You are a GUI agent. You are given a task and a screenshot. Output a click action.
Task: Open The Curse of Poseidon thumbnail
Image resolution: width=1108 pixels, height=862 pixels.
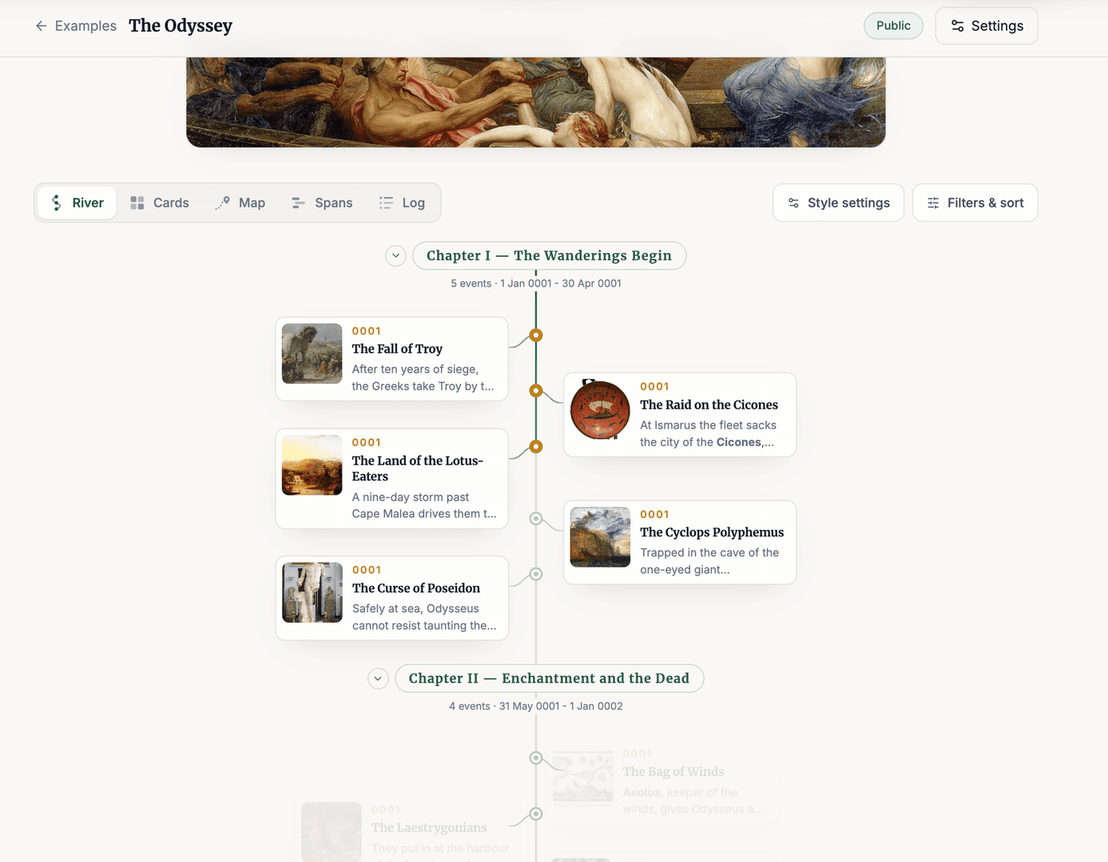coord(312,593)
